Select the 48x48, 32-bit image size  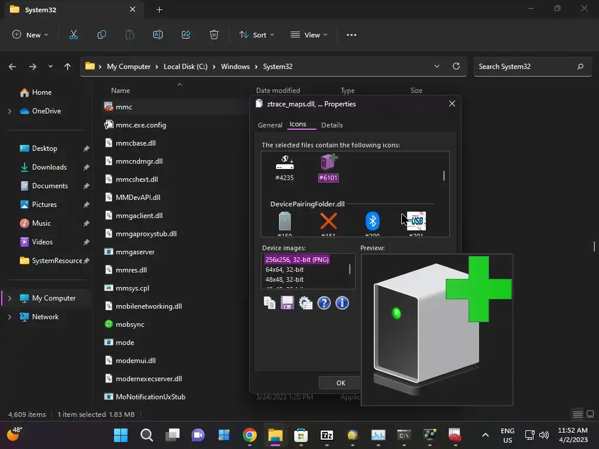click(x=285, y=279)
